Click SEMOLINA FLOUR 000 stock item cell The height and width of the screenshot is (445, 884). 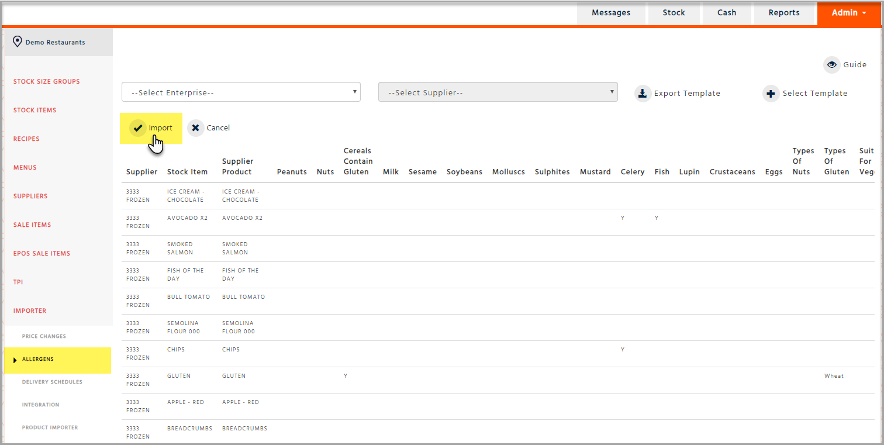point(184,327)
